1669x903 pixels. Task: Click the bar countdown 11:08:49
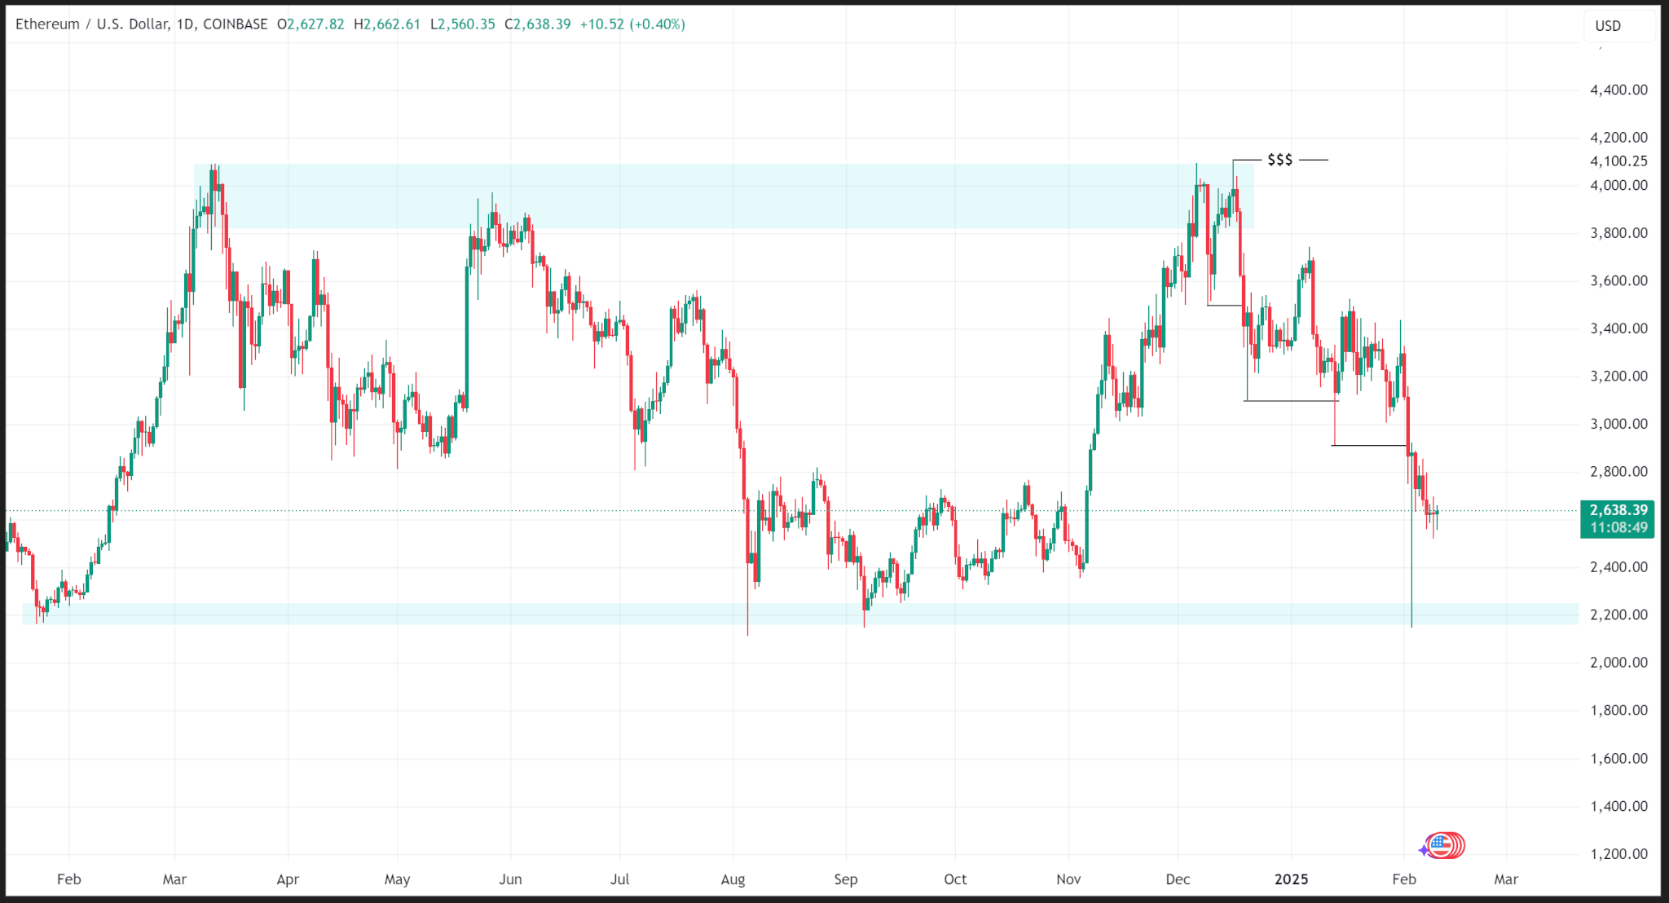(1618, 528)
